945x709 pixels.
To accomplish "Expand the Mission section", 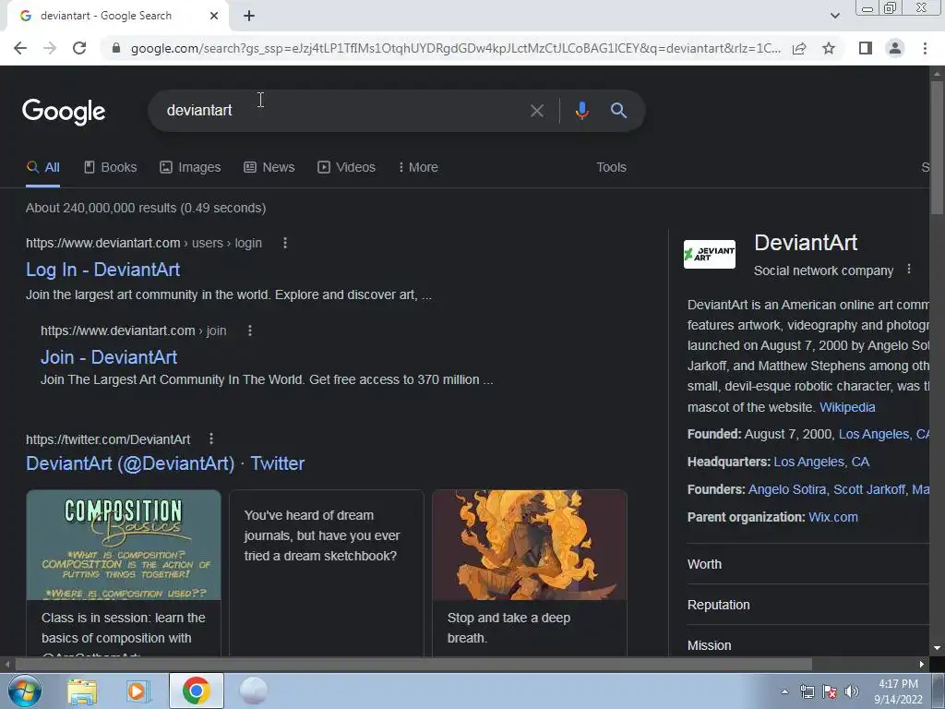I will click(807, 643).
